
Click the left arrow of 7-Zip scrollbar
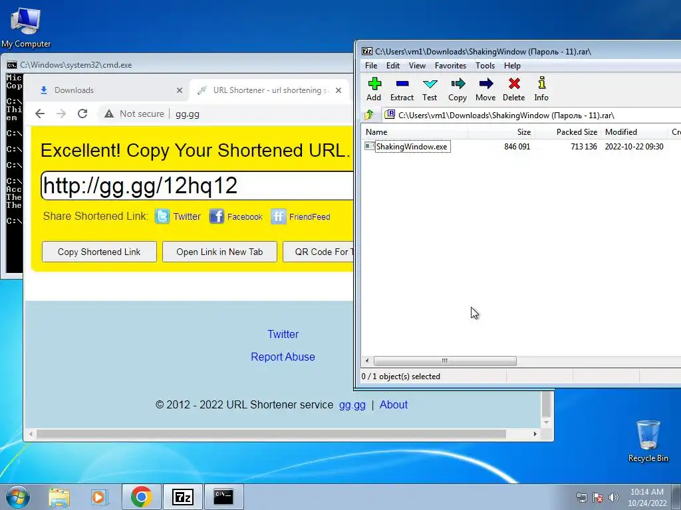(367, 361)
